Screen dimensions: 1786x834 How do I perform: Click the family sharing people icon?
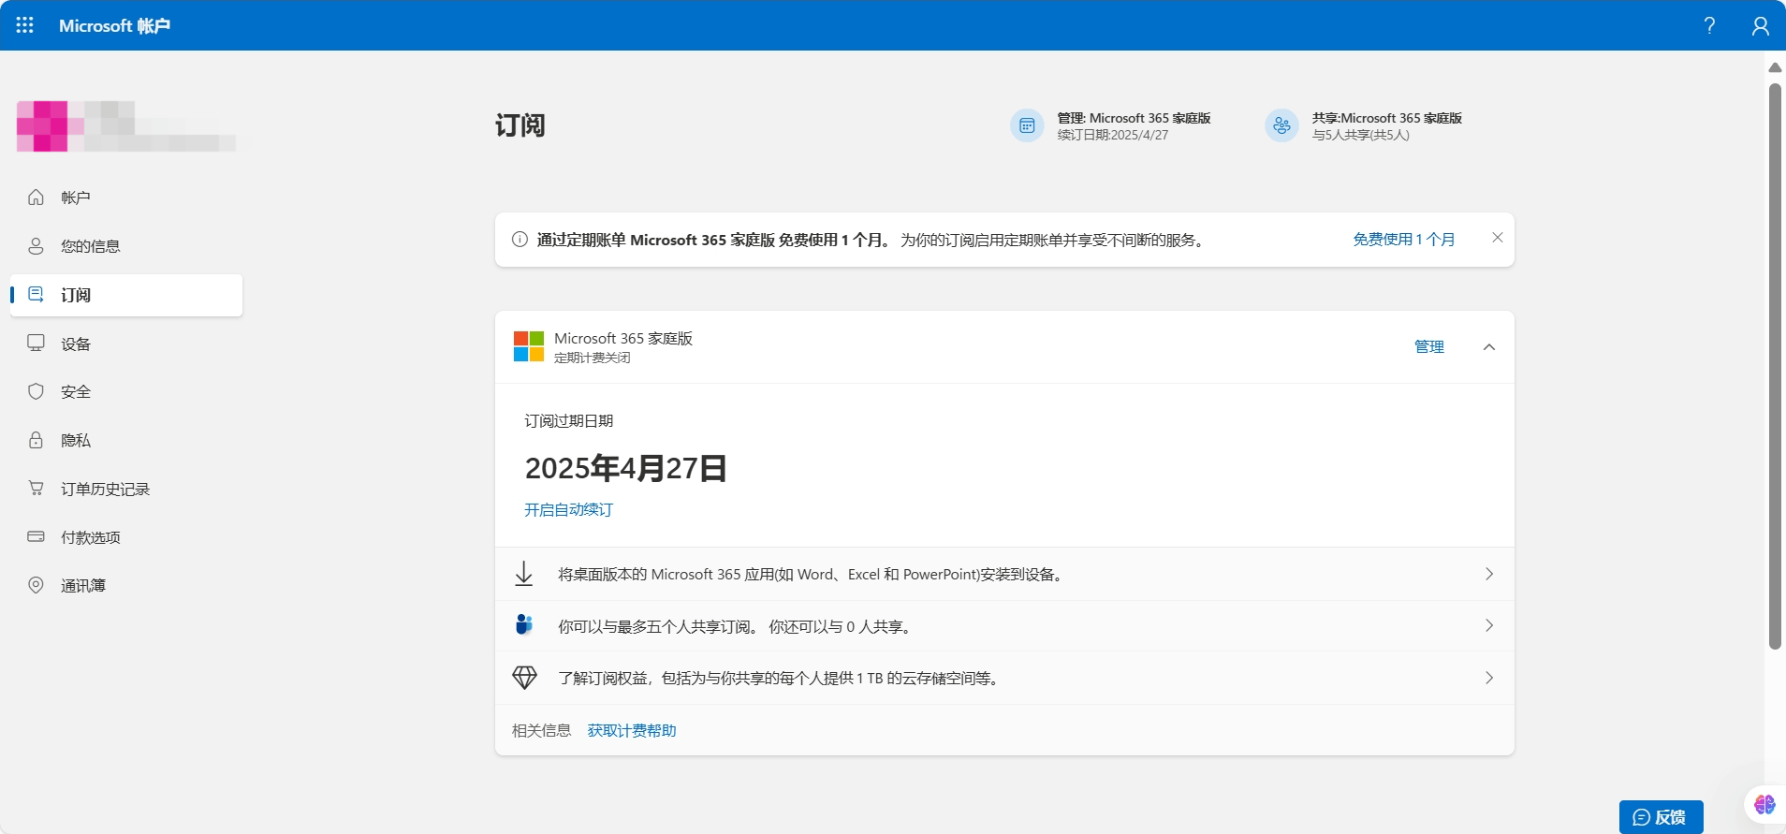524,624
